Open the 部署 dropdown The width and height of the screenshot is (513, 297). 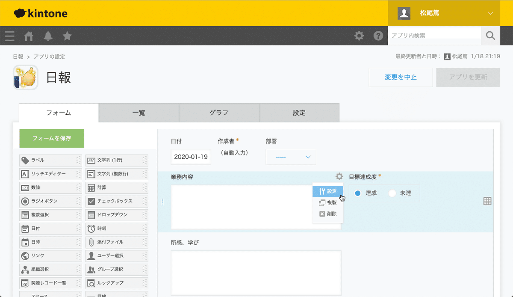pos(291,157)
